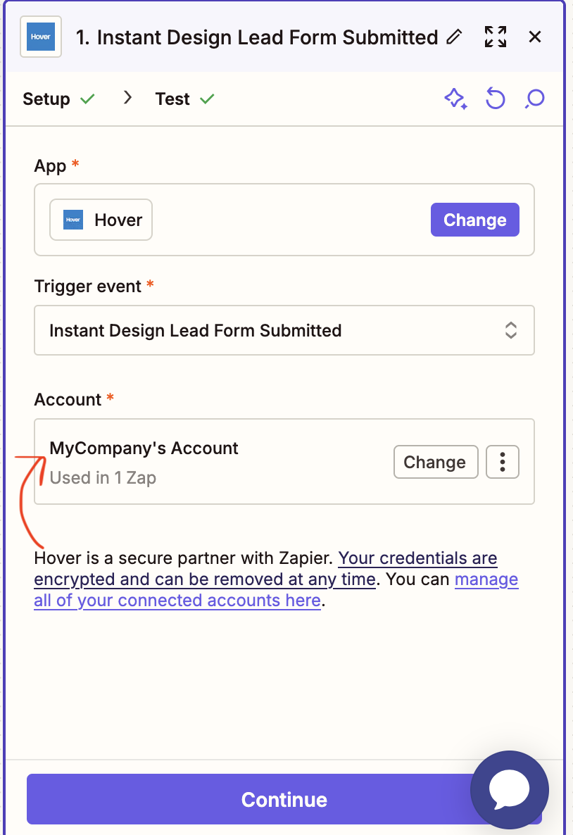Open the account three-dot options menu

[502, 462]
